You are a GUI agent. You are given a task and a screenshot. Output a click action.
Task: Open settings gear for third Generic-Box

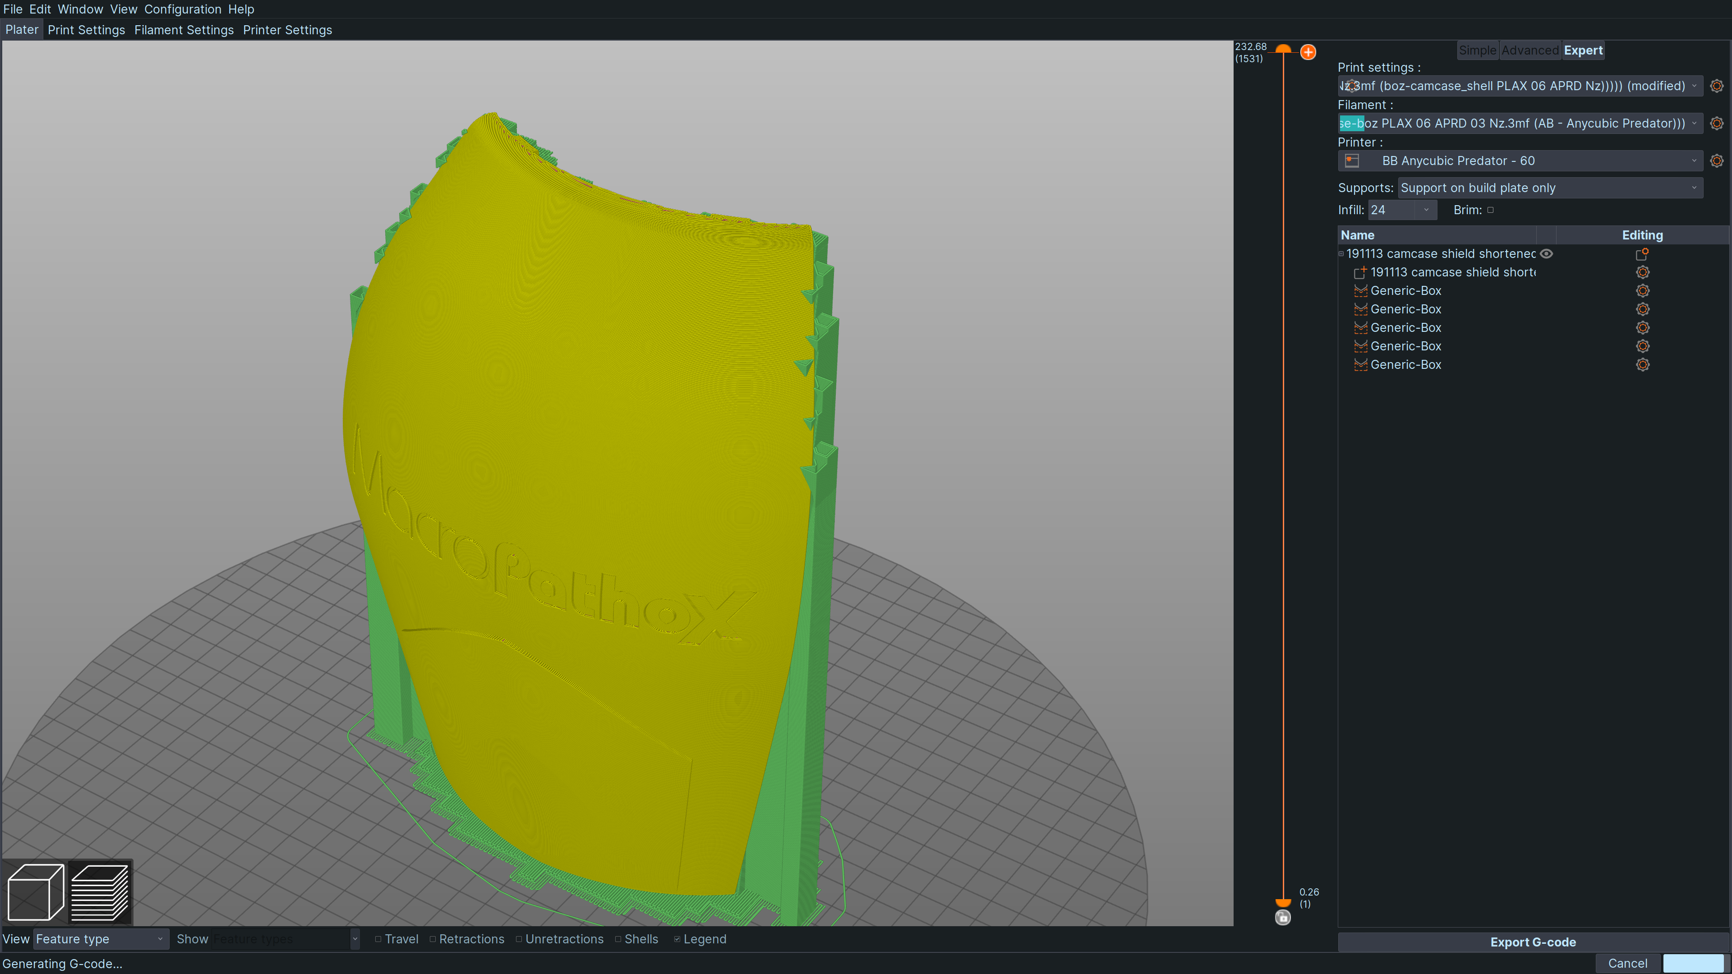click(1643, 328)
